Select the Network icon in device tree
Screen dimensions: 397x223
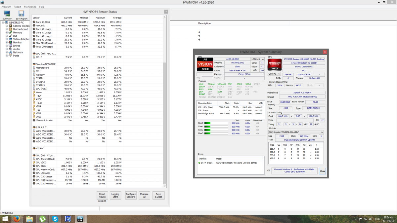click(11, 52)
